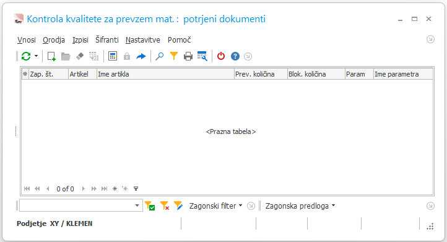Go to next page in navigator
This screenshot has width=447, height=242.
tap(93, 188)
